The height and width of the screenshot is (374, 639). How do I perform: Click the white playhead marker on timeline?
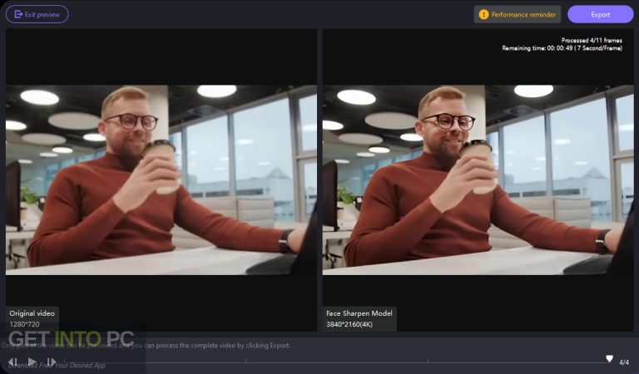click(x=609, y=358)
